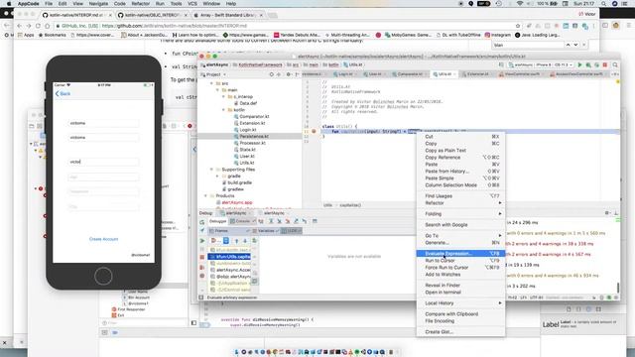Viewport: 635px width, 357px height.
Task: Click next frame down arrow
Action: point(245,241)
